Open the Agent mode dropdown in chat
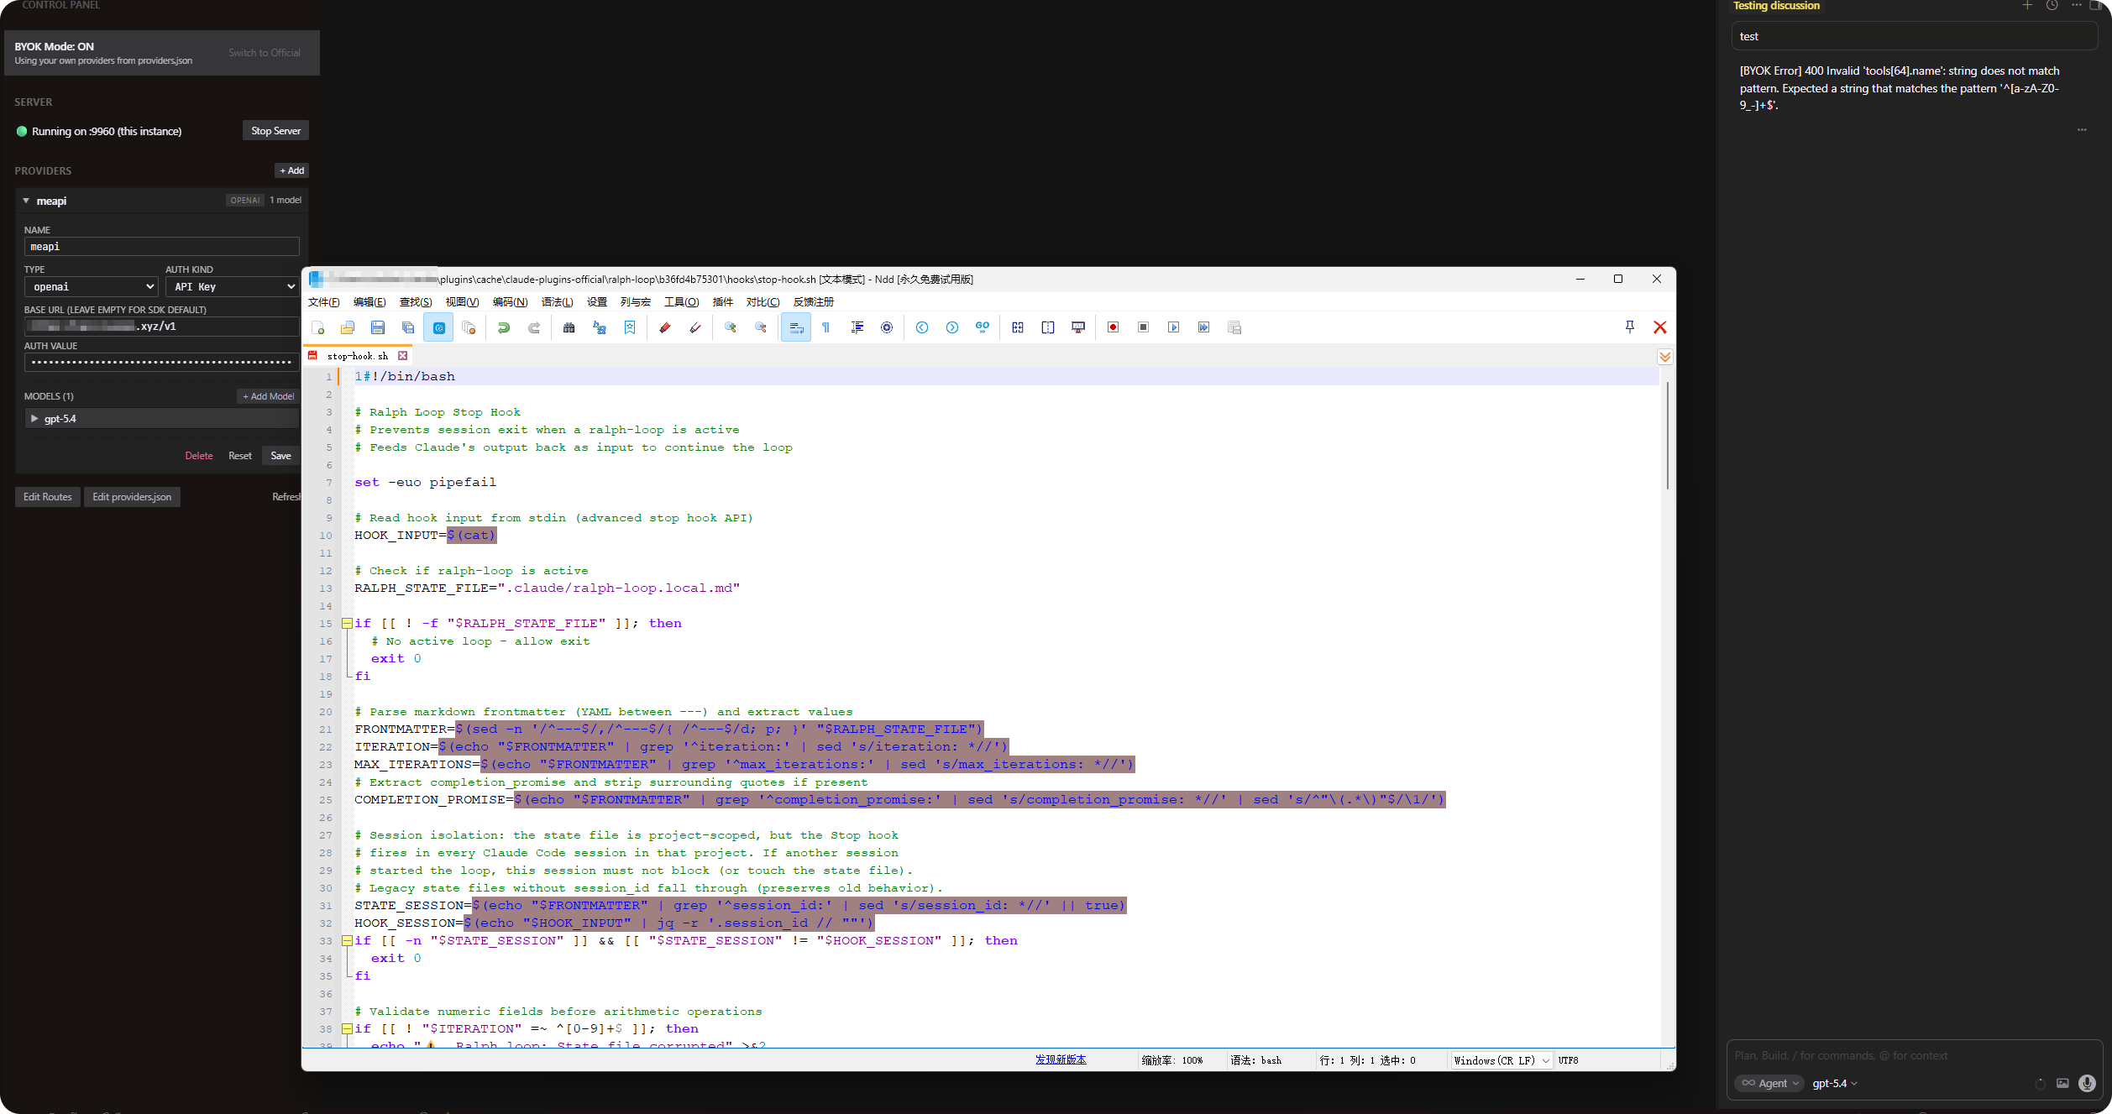Viewport: 2112px width, 1114px height. [x=1769, y=1083]
